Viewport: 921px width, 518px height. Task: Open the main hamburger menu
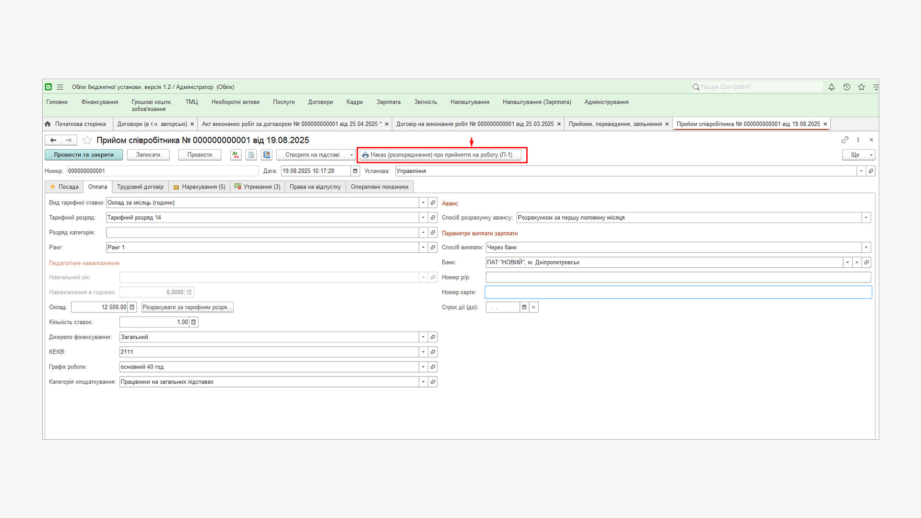(60, 87)
